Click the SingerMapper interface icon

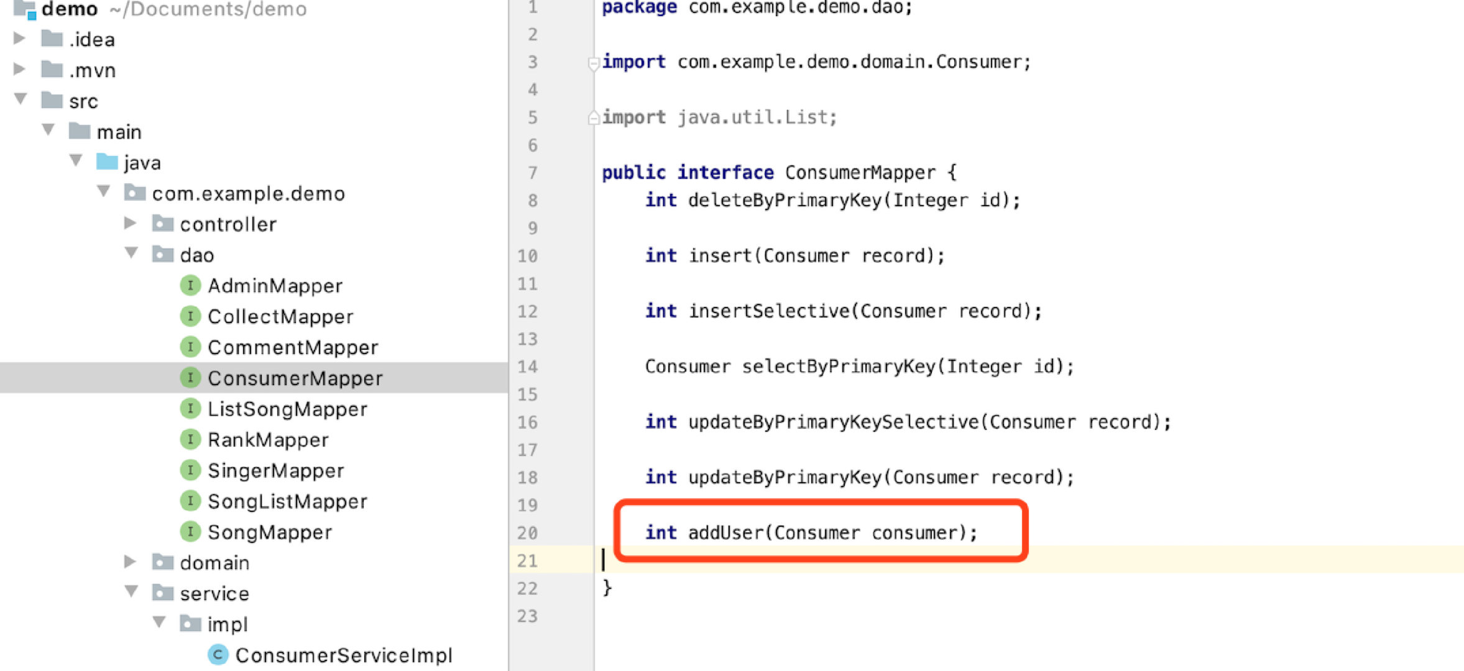[x=190, y=470]
